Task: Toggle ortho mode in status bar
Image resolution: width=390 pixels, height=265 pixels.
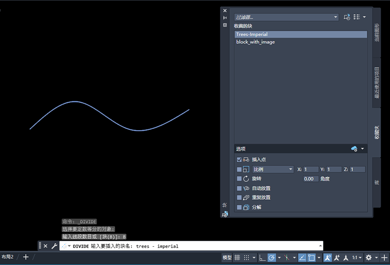Action: pos(262,258)
